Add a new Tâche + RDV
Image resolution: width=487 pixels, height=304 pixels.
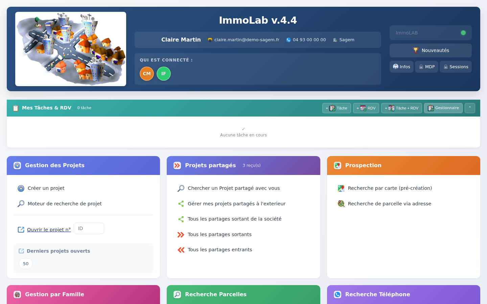[x=401, y=108]
